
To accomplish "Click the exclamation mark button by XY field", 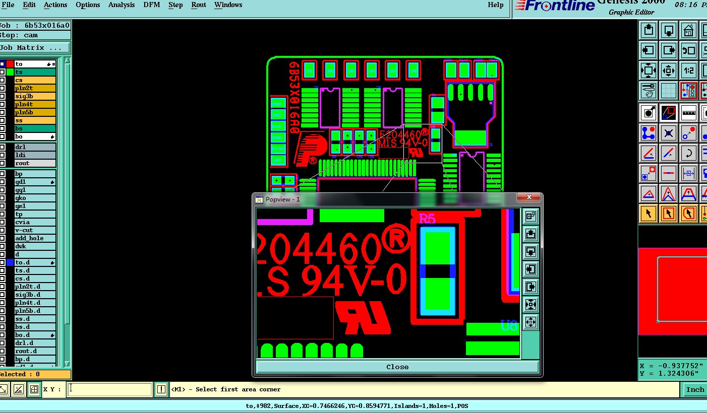I will [x=161, y=389].
